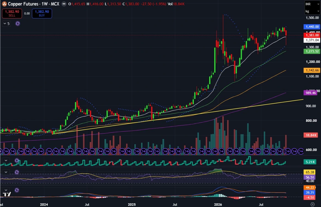This screenshot has width=321, height=207.
Task: Click the high price H1,416.00
Action: (x=95, y=4)
